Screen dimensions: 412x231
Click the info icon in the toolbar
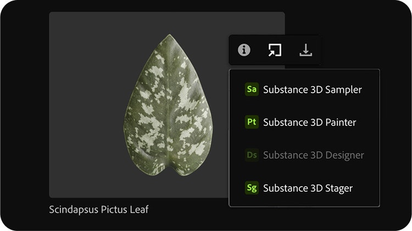pyautogui.click(x=244, y=50)
